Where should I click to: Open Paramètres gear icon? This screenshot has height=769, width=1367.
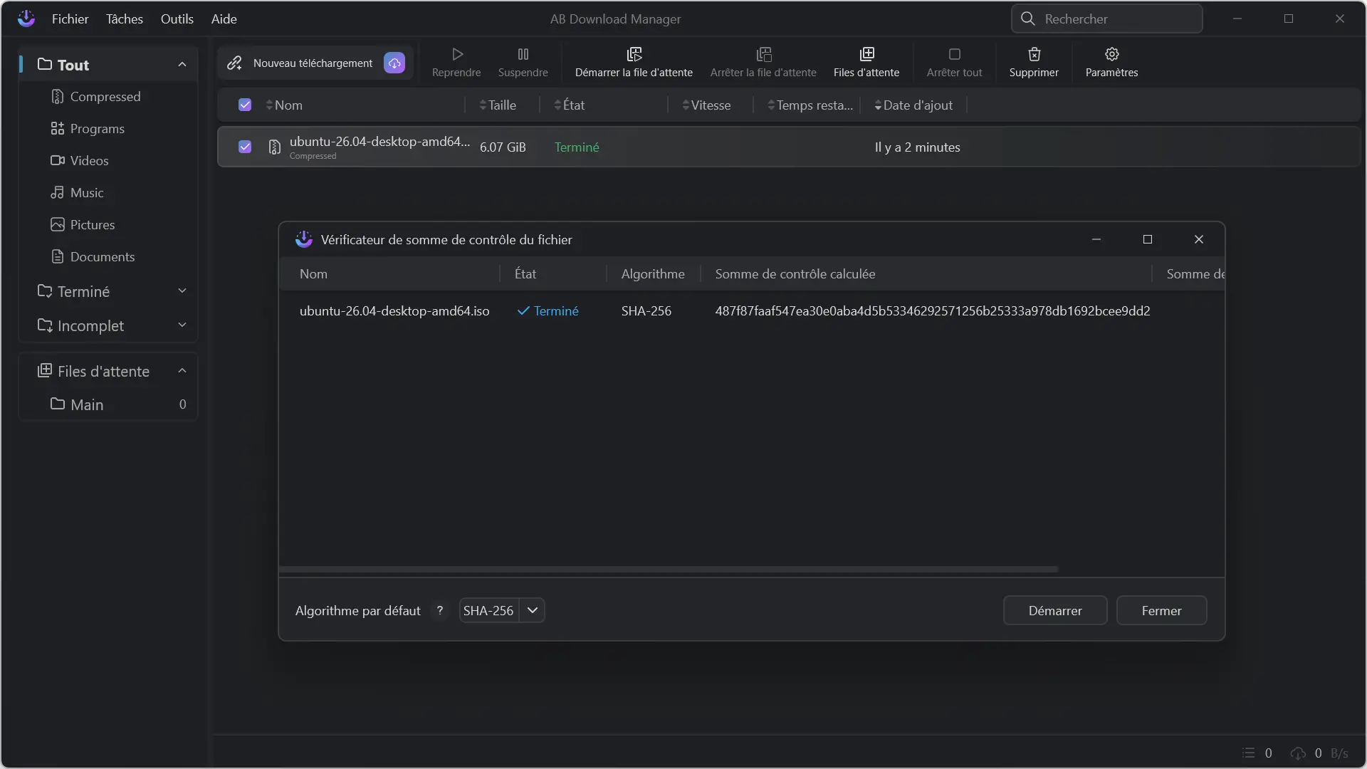point(1112,54)
